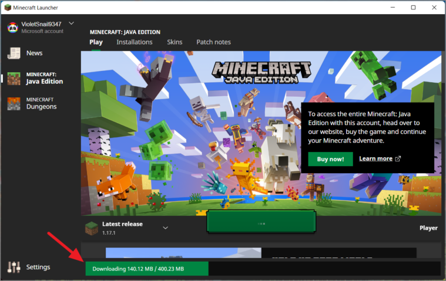Click the Player username text
This screenshot has height=281, width=446.
[x=428, y=228]
